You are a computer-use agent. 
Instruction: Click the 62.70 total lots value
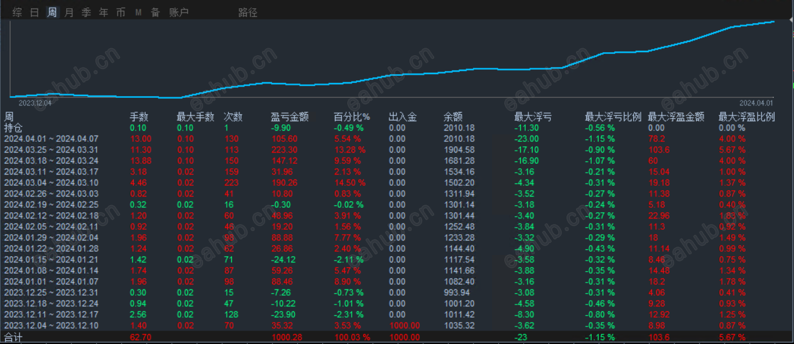140,338
